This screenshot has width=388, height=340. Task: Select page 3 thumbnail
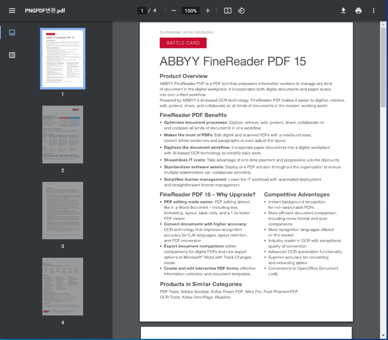(x=63, y=210)
